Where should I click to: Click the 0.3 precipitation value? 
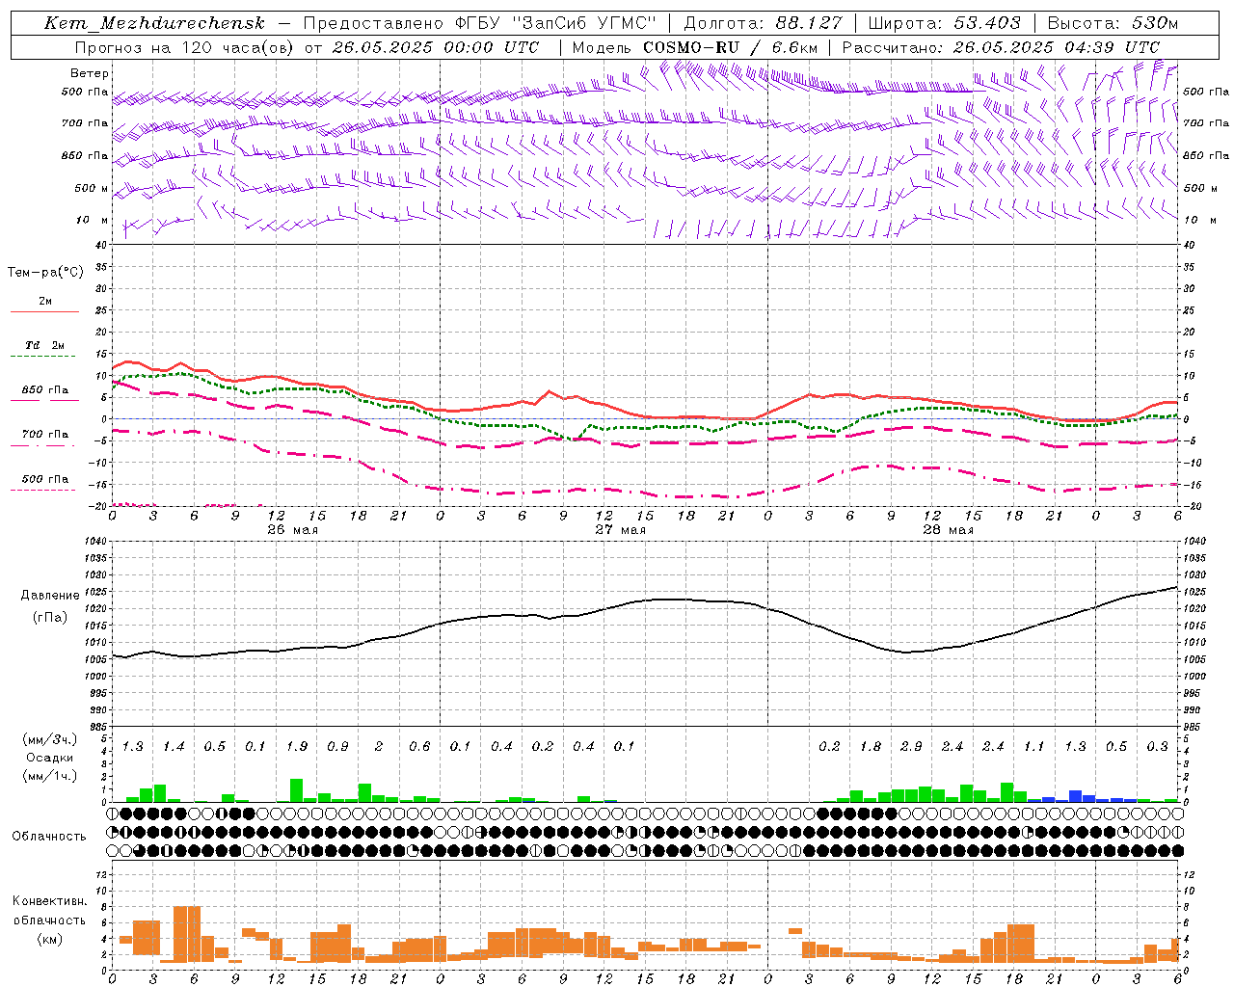click(1158, 747)
